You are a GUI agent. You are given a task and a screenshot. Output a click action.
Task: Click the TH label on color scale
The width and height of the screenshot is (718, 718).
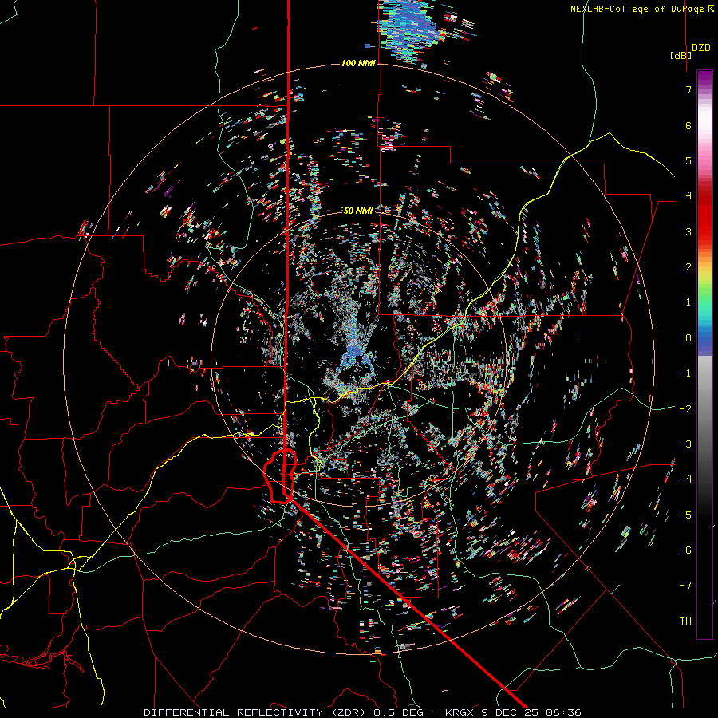point(685,621)
